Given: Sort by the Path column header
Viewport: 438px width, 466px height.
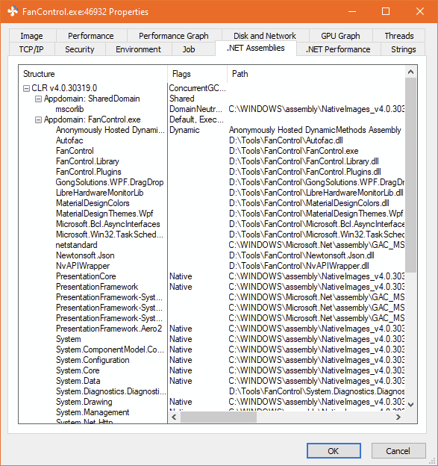Looking at the screenshot, I should pos(316,74).
